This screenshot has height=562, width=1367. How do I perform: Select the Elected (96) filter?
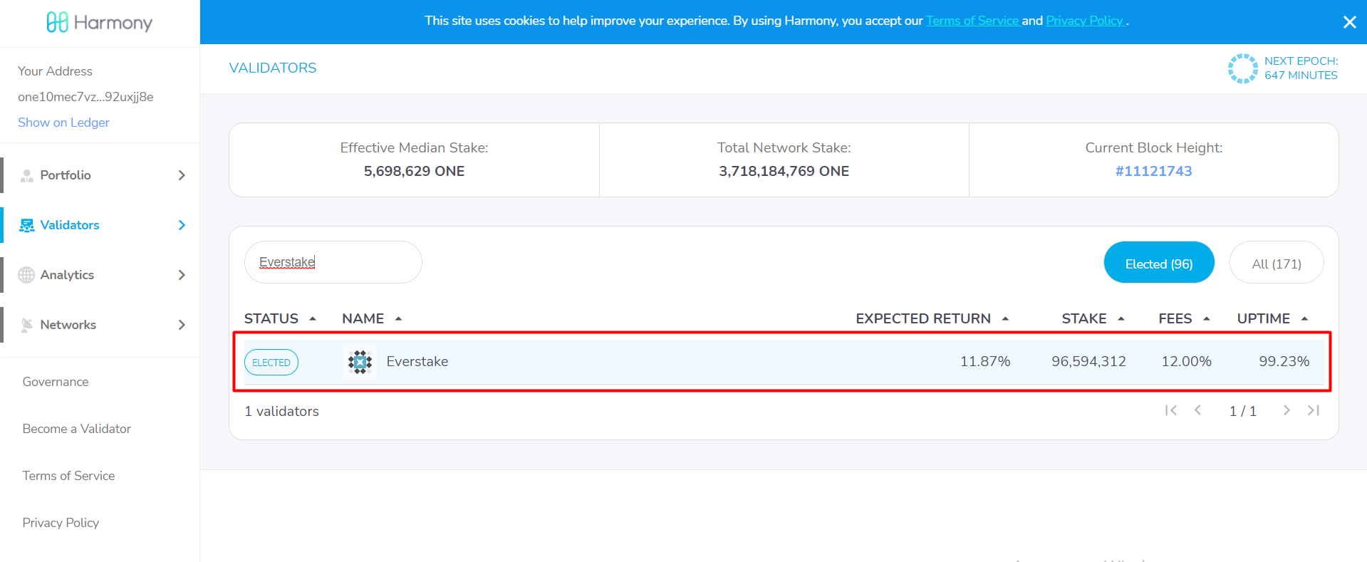pos(1159,263)
